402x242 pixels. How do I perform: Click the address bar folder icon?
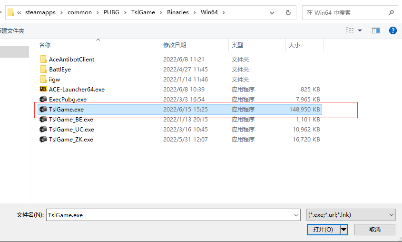click(x=10, y=12)
